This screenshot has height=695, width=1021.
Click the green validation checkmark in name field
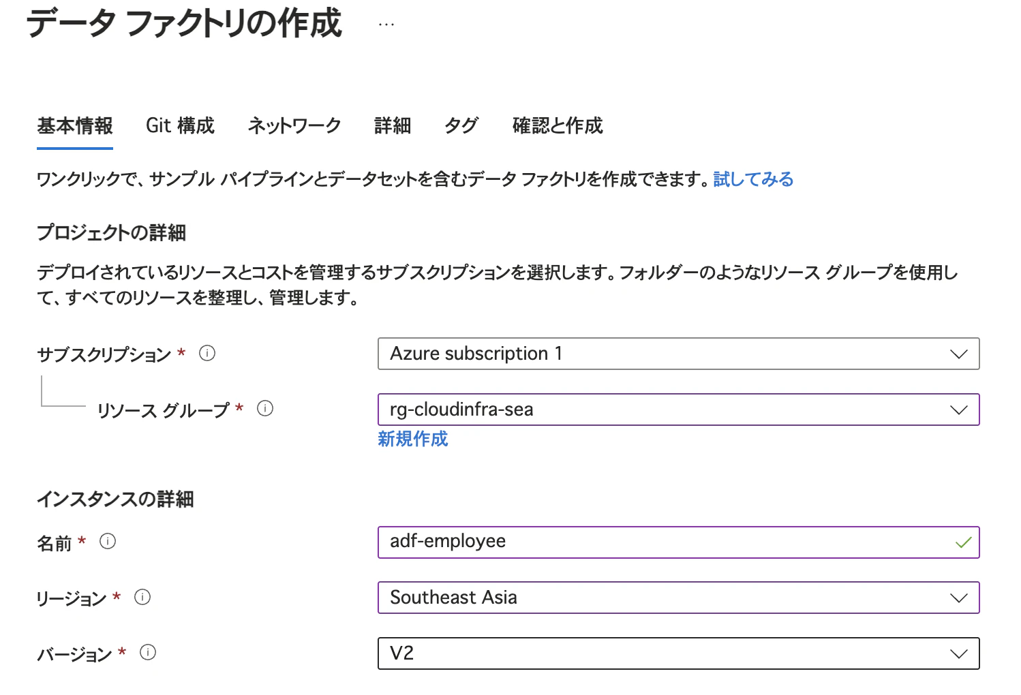962,542
